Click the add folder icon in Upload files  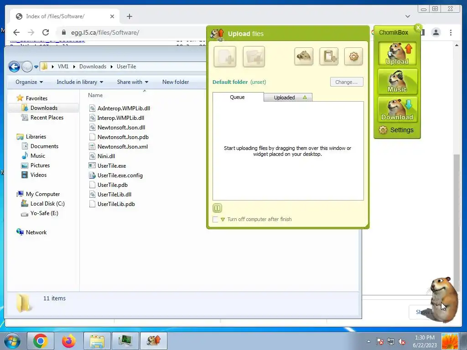coord(254,57)
